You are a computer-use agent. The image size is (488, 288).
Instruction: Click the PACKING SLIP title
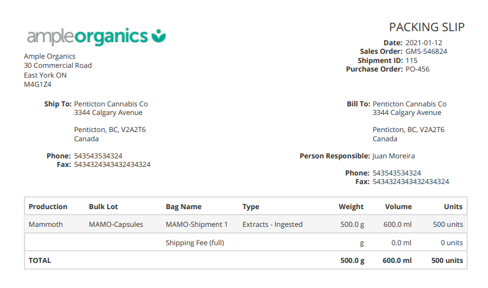coord(427,27)
